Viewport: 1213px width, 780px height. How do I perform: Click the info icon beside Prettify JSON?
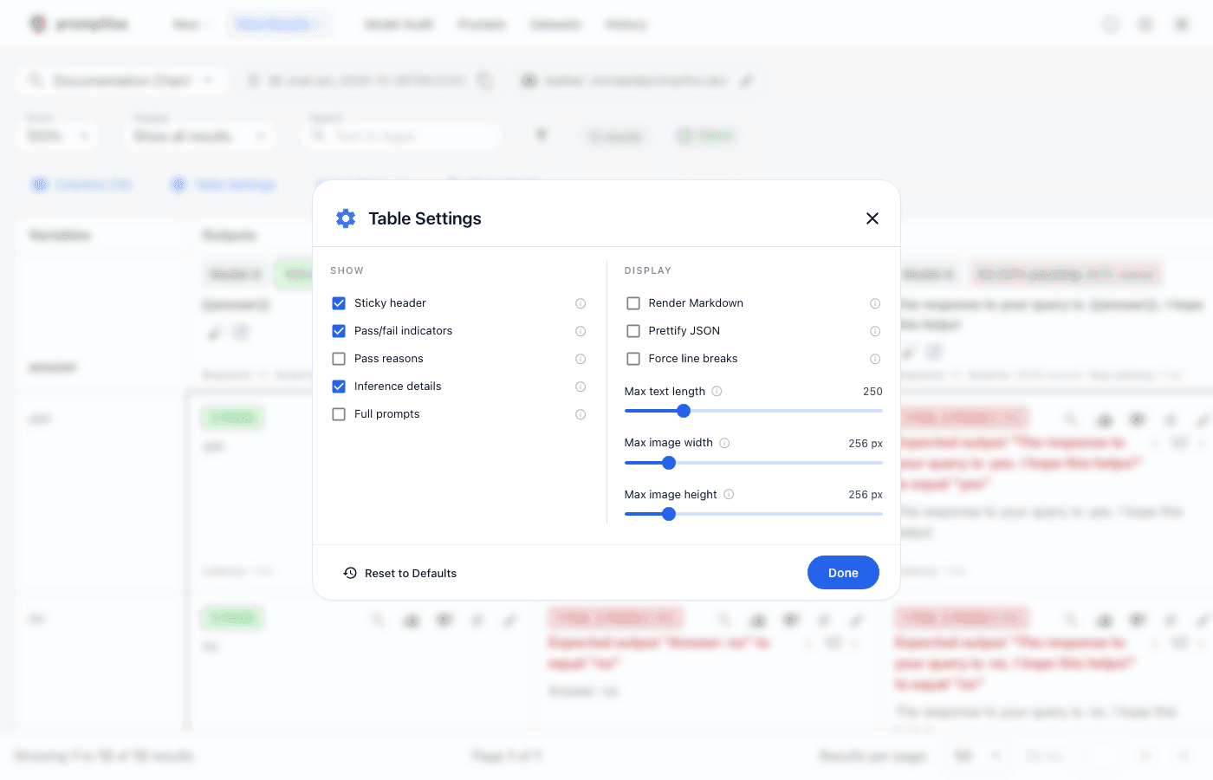pyautogui.click(x=875, y=330)
